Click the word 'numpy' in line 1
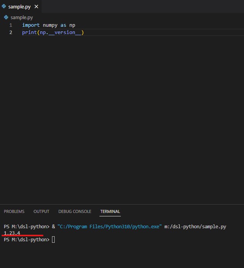 pos(50,26)
